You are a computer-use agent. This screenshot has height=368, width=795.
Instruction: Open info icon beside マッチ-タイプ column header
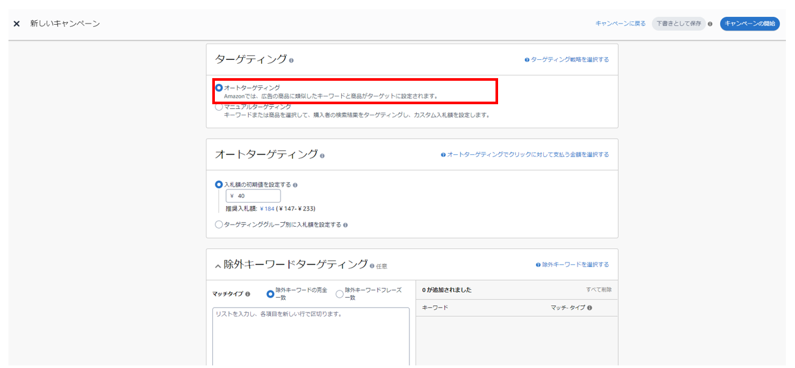tap(589, 307)
